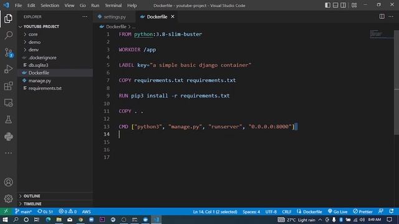Open the Python extension view

(x=8, y=137)
